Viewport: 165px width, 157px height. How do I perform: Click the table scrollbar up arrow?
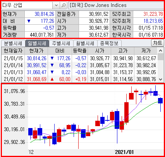click(x=160, y=51)
